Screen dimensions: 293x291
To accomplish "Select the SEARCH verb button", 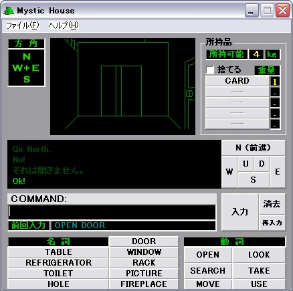I will coord(208,271).
